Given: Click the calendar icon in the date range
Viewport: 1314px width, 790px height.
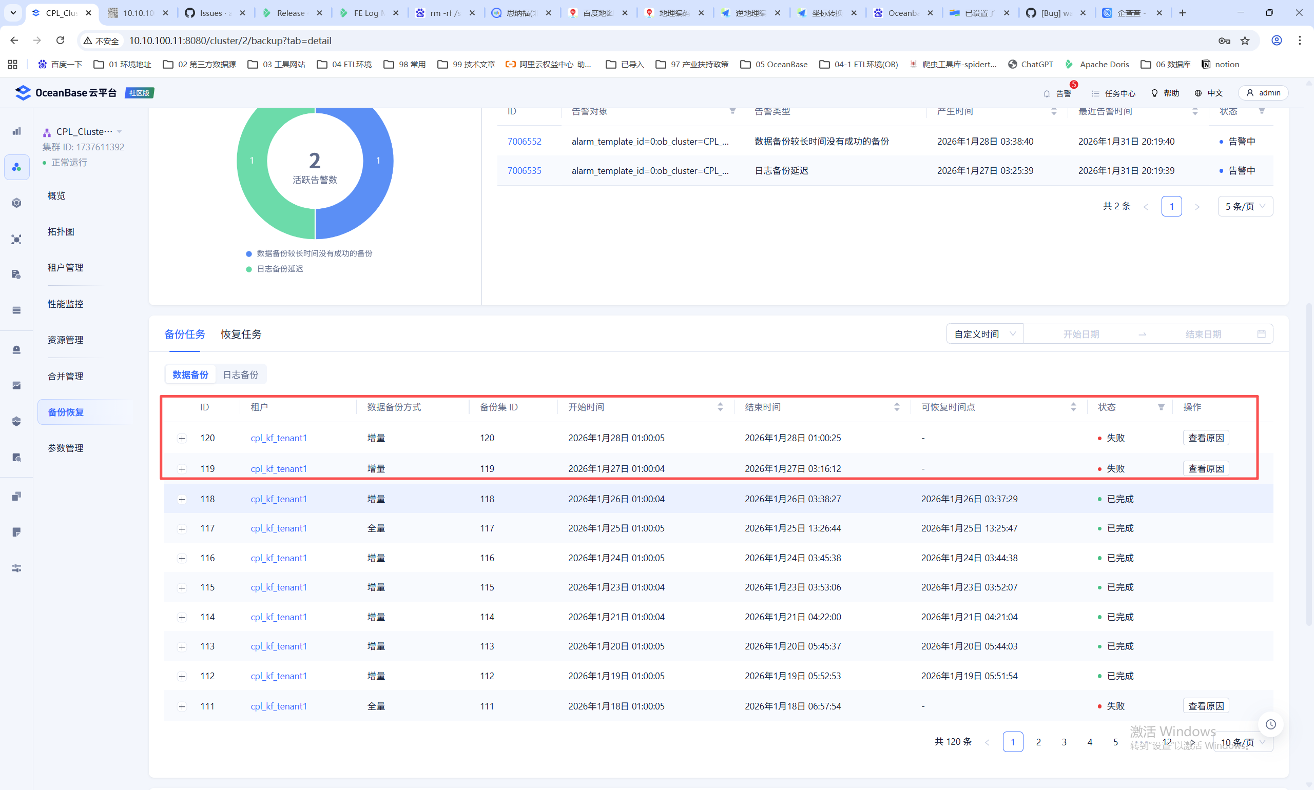Looking at the screenshot, I should (x=1261, y=334).
